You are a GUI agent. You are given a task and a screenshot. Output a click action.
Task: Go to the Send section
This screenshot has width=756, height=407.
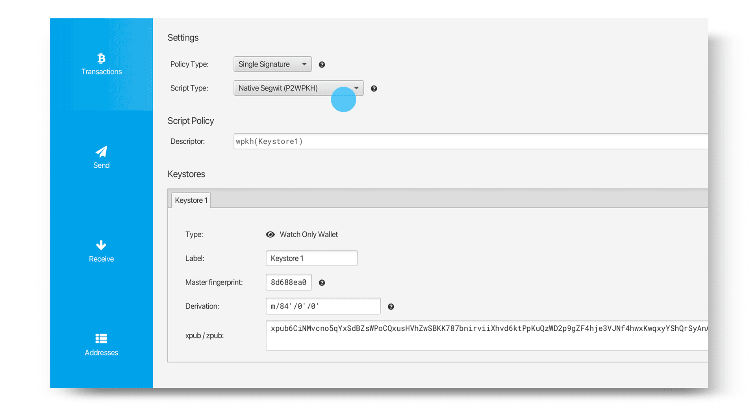click(x=101, y=157)
